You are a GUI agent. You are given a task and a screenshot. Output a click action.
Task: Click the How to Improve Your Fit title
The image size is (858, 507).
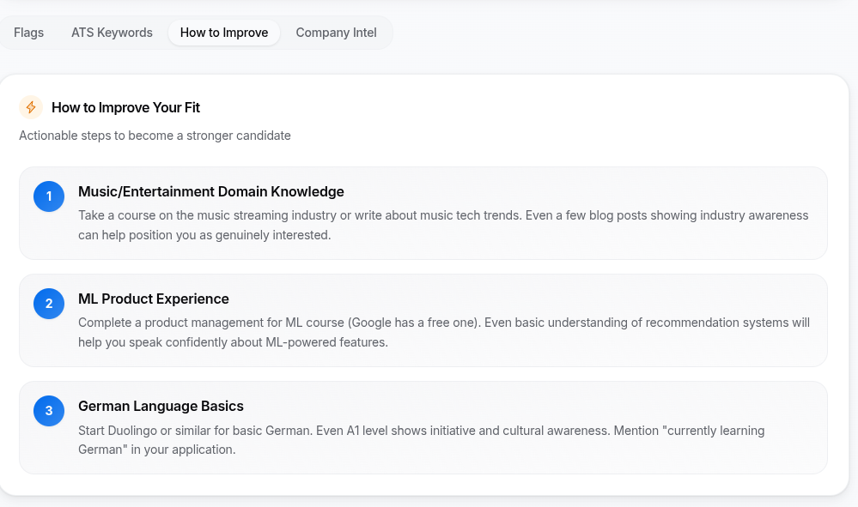[x=125, y=107]
